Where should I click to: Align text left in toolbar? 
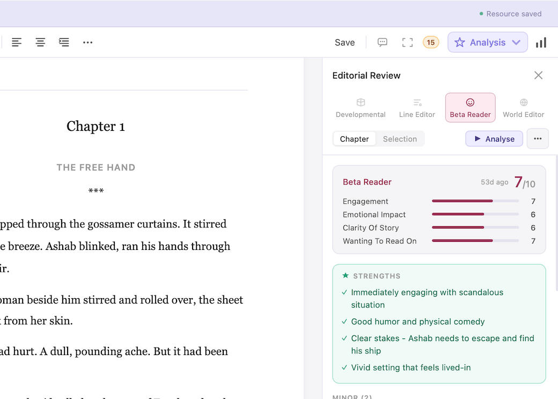coord(17,42)
